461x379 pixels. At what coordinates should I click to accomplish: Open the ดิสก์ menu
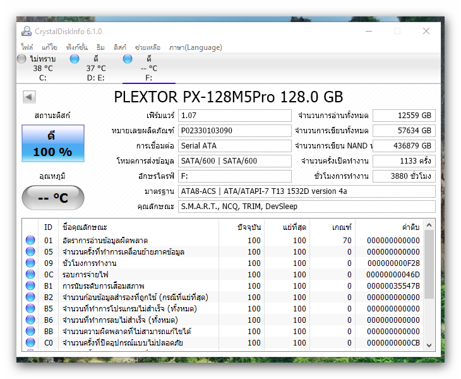coord(119,47)
